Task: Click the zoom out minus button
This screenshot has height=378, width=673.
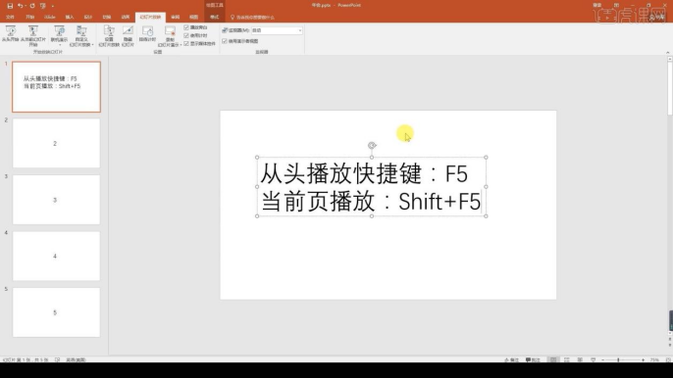Action: (x=603, y=360)
